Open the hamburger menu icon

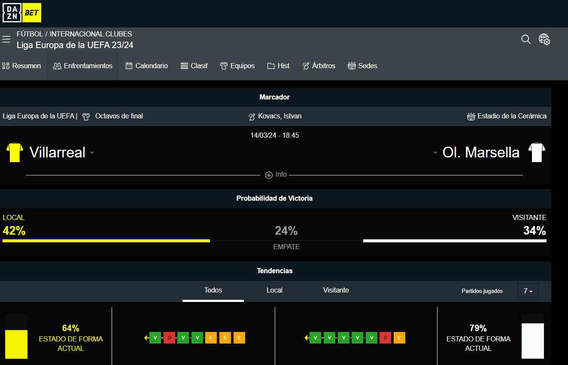pos(6,39)
